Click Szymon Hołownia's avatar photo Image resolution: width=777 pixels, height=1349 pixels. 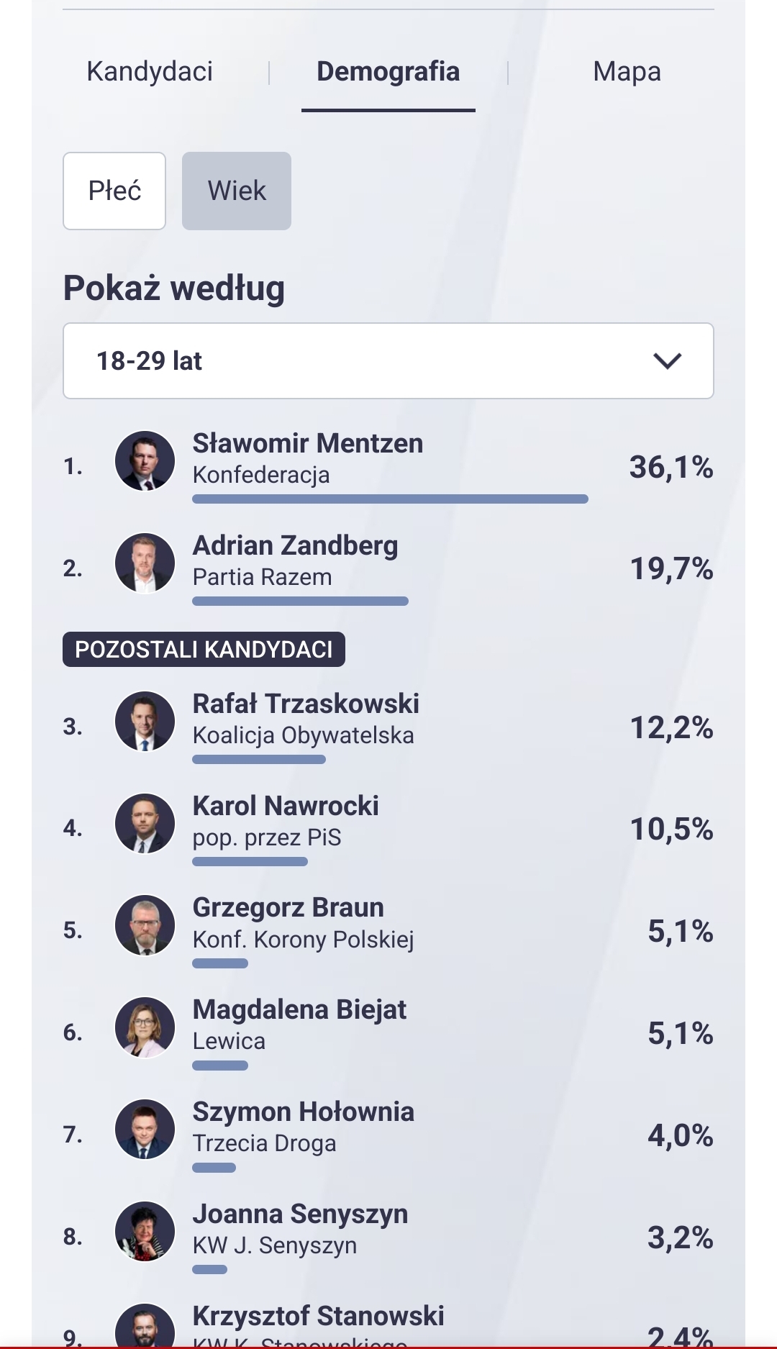pyautogui.click(x=145, y=1130)
